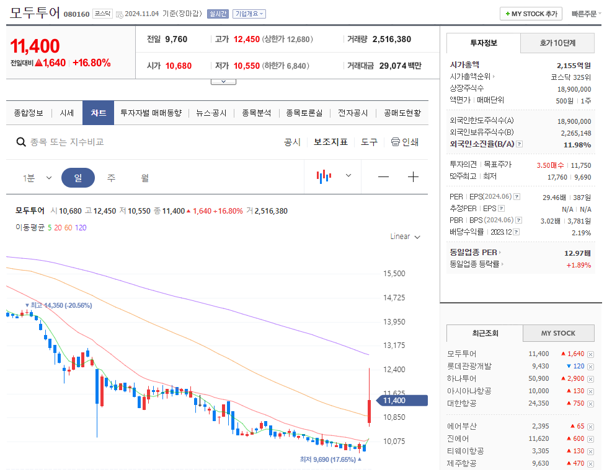The height and width of the screenshot is (470, 612).
Task: Open the 1분 minute interval dropdown
Action: 37,178
